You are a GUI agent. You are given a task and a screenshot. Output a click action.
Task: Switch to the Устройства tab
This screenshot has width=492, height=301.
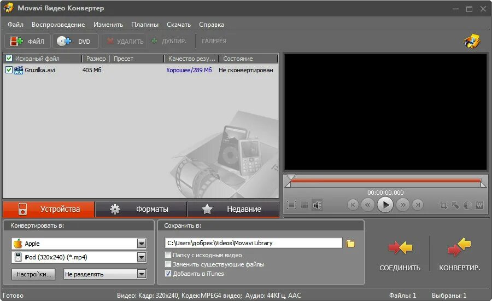pos(49,209)
